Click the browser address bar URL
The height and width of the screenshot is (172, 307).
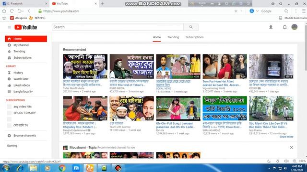tap(61, 11)
